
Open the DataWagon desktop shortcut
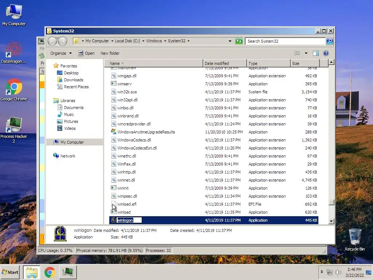(x=13, y=52)
